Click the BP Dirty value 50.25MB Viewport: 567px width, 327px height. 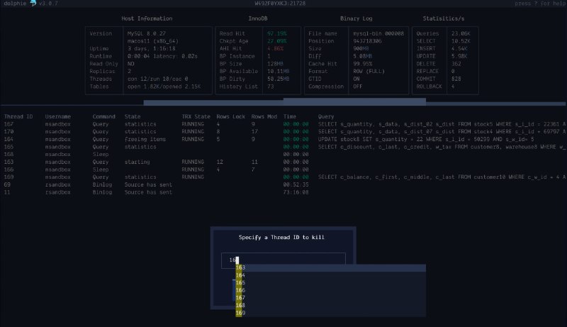click(279, 79)
